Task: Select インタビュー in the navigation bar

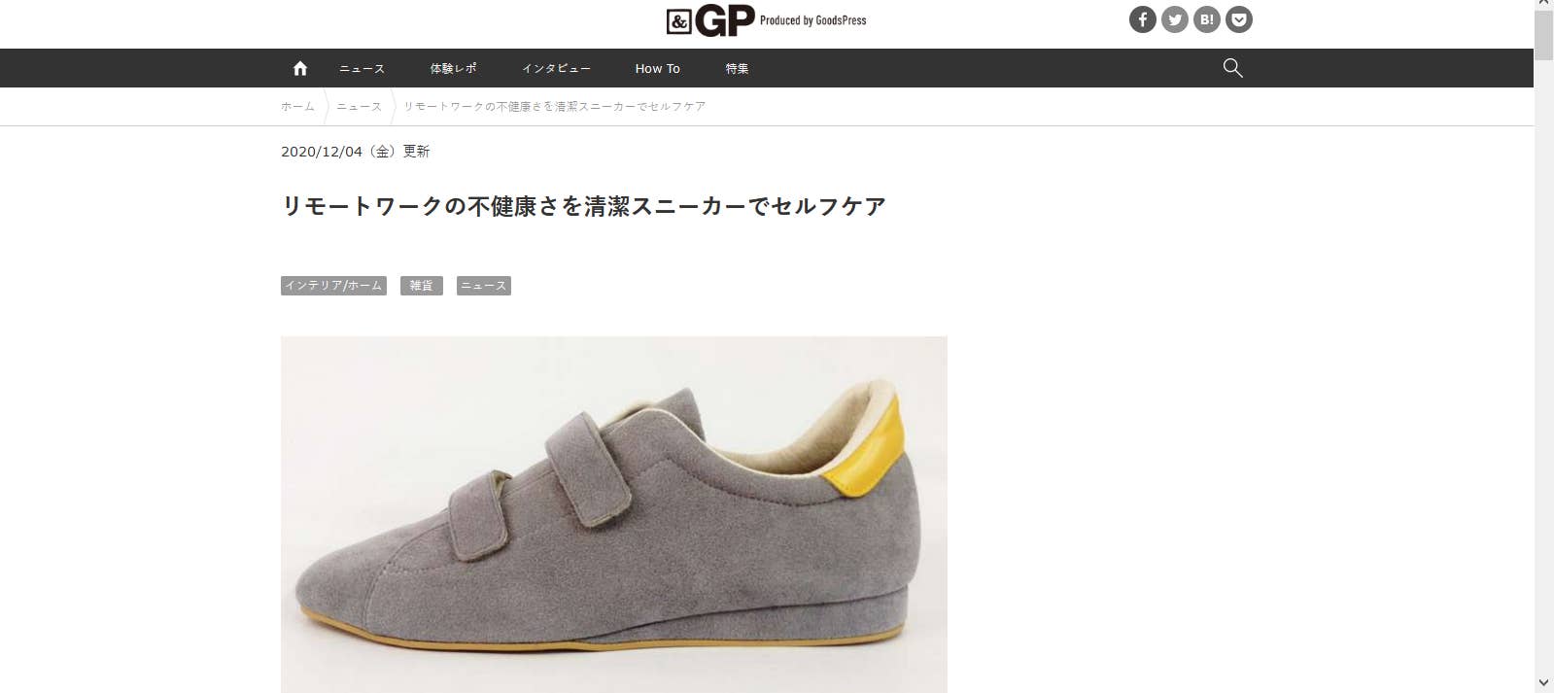Action: point(556,68)
